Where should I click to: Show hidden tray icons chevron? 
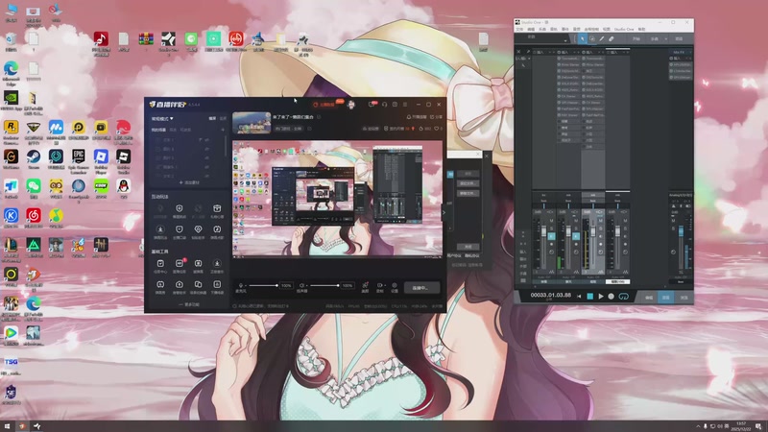pyautogui.click(x=698, y=426)
